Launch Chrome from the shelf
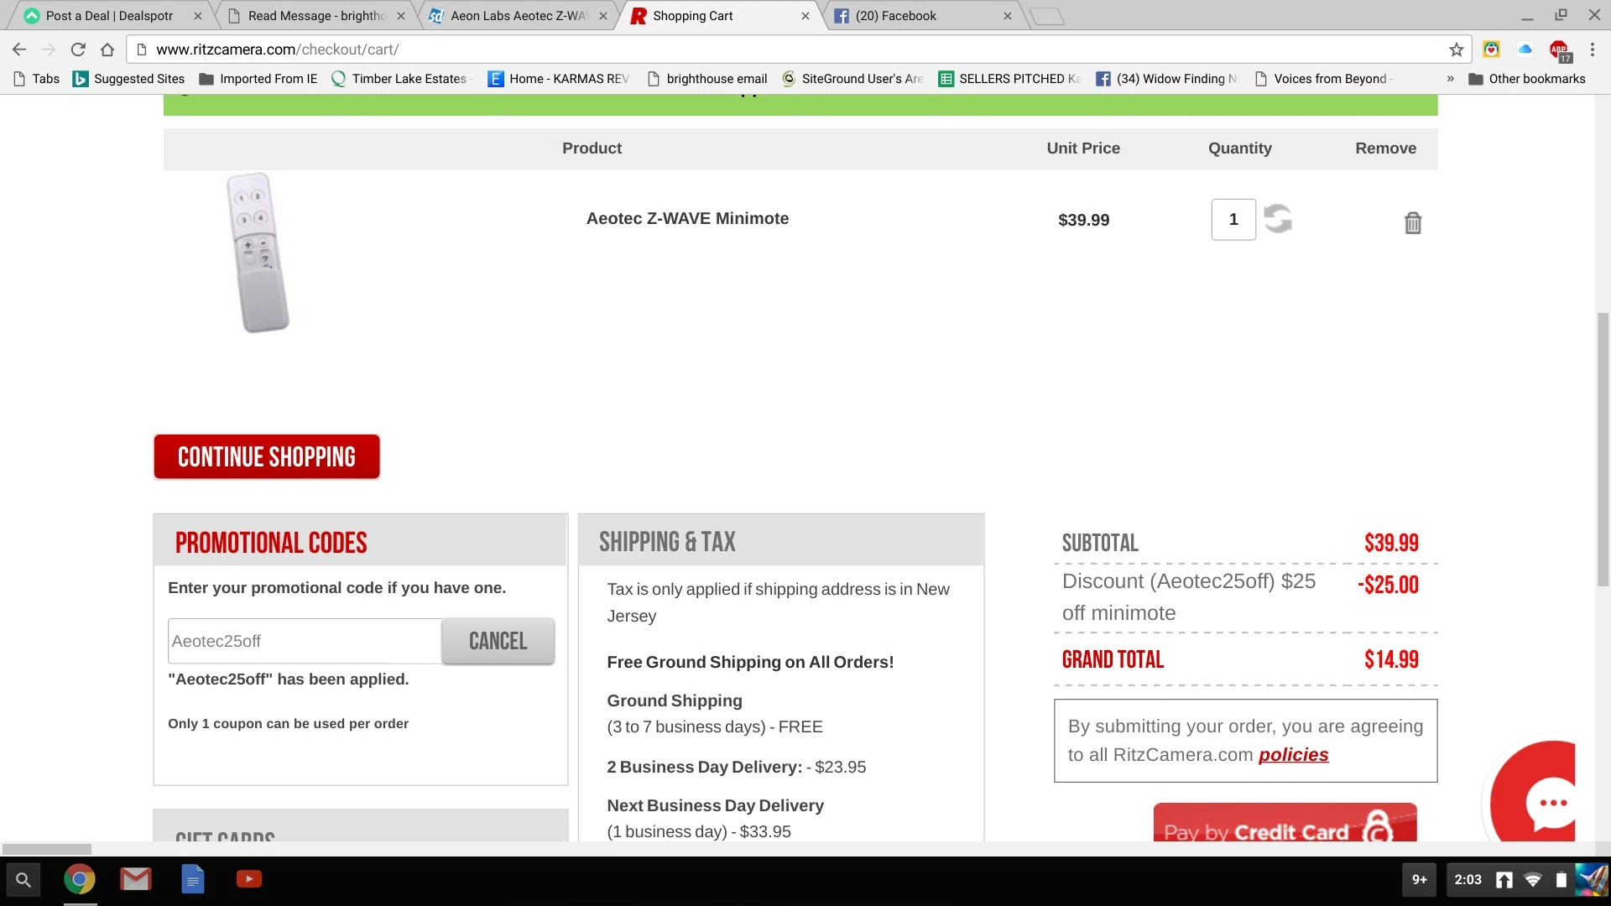Screen dimensions: 1611x906 pyautogui.click(x=80, y=880)
